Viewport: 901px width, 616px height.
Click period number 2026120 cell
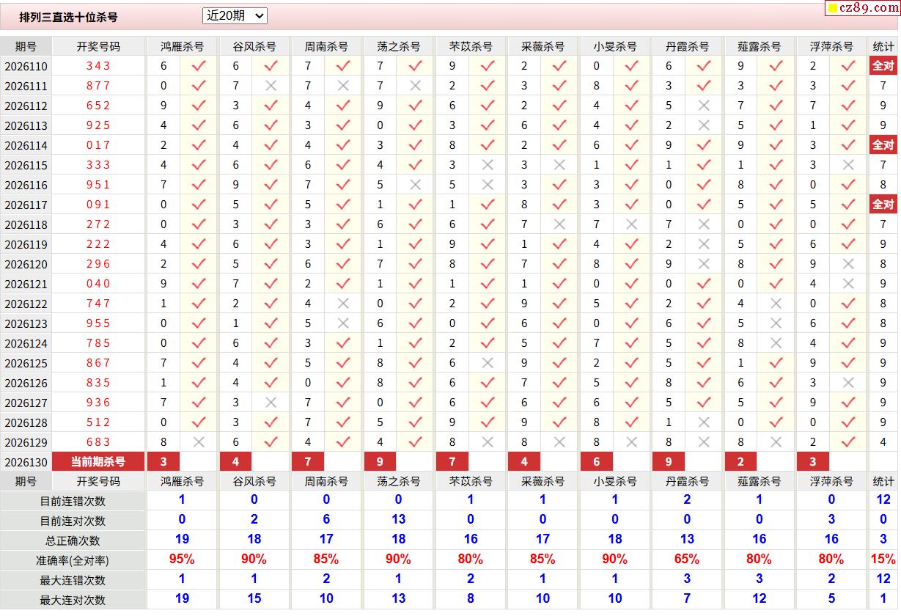[26, 264]
